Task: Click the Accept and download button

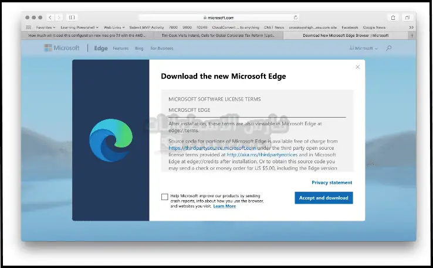Action: (323, 198)
